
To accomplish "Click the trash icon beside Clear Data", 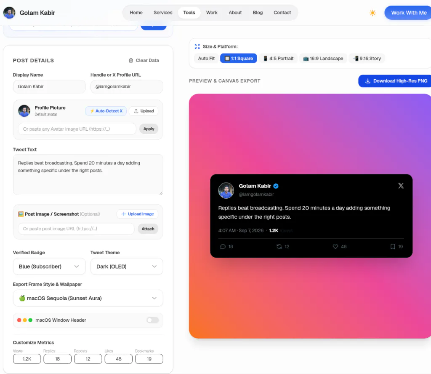I will [131, 60].
